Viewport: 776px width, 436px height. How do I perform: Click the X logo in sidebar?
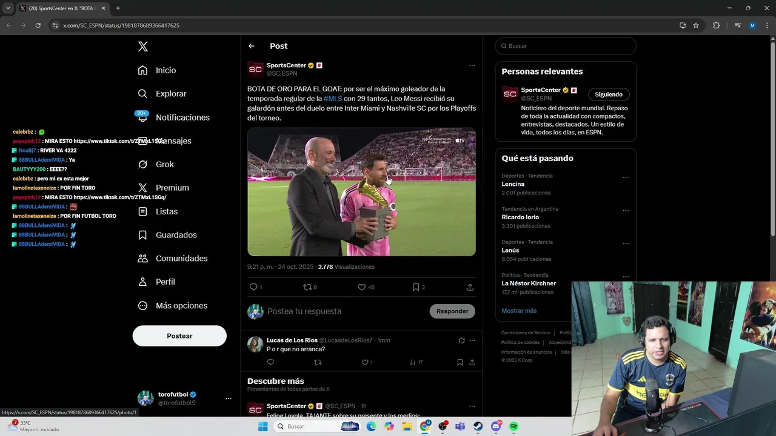143,47
